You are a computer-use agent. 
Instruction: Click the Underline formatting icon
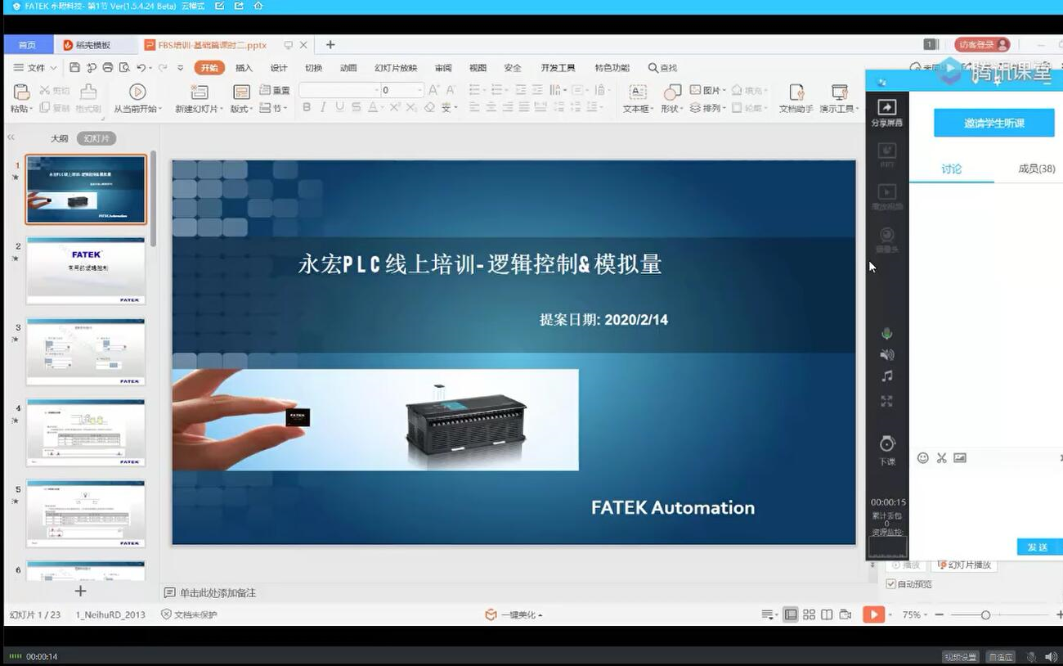[339, 107]
